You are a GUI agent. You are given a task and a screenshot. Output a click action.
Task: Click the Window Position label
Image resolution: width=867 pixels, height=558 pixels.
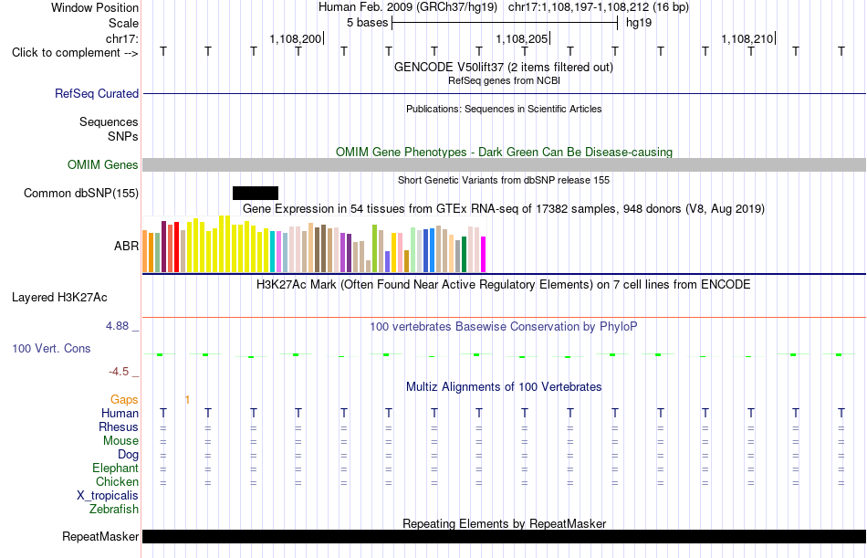pos(95,7)
